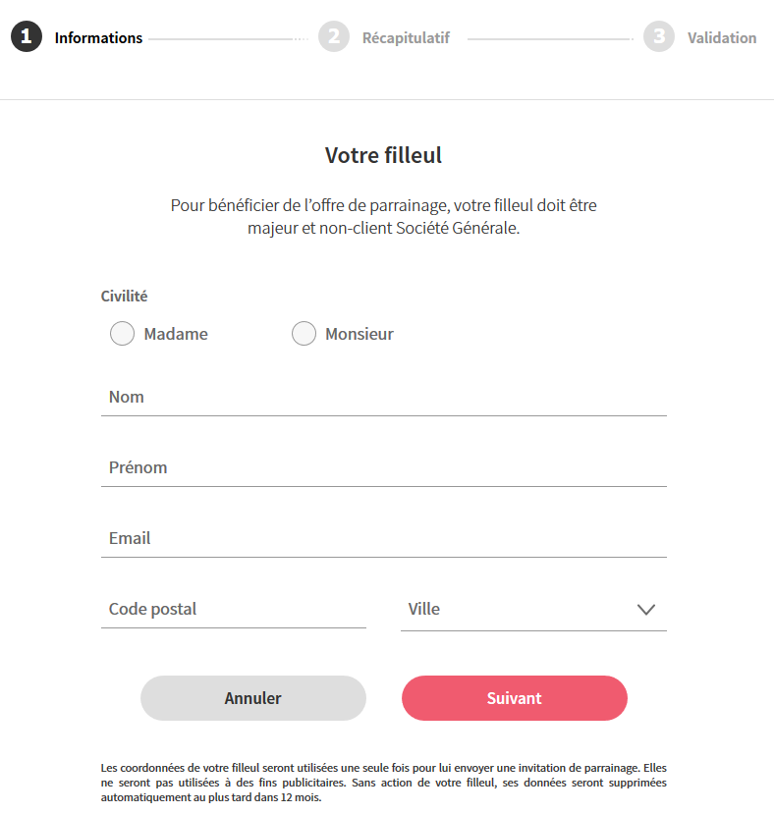This screenshot has height=814, width=774.
Task: Focus the Nom input field
Action: [x=383, y=398]
